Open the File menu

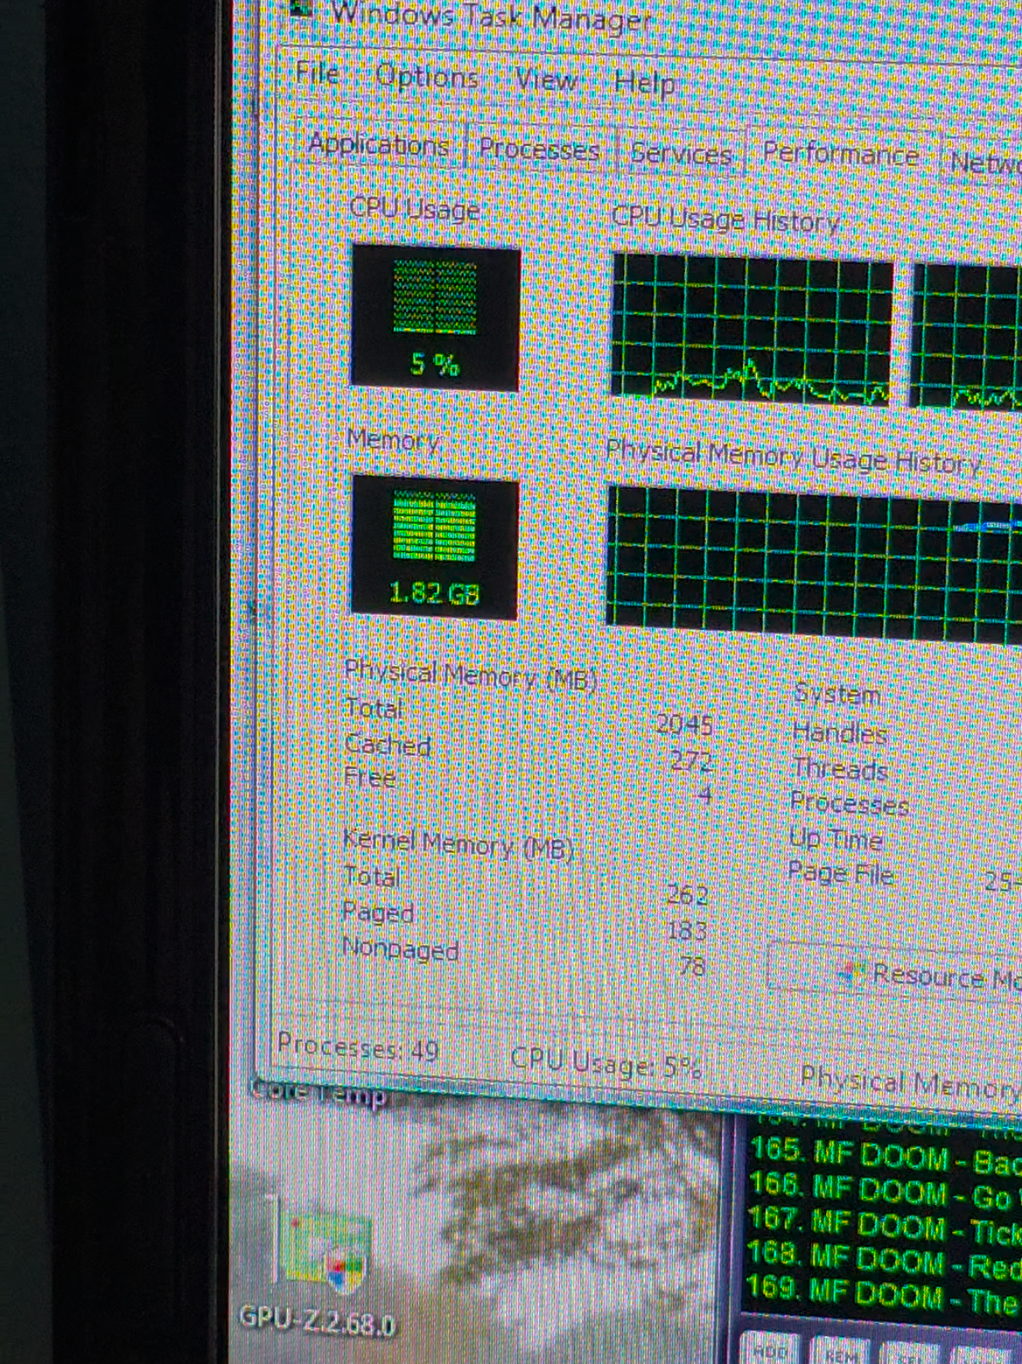point(318,73)
